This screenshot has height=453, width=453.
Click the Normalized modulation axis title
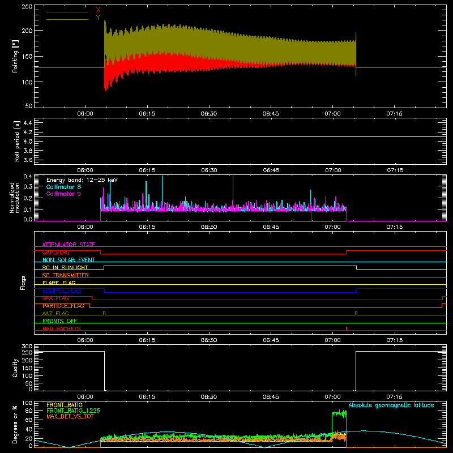tap(14, 198)
